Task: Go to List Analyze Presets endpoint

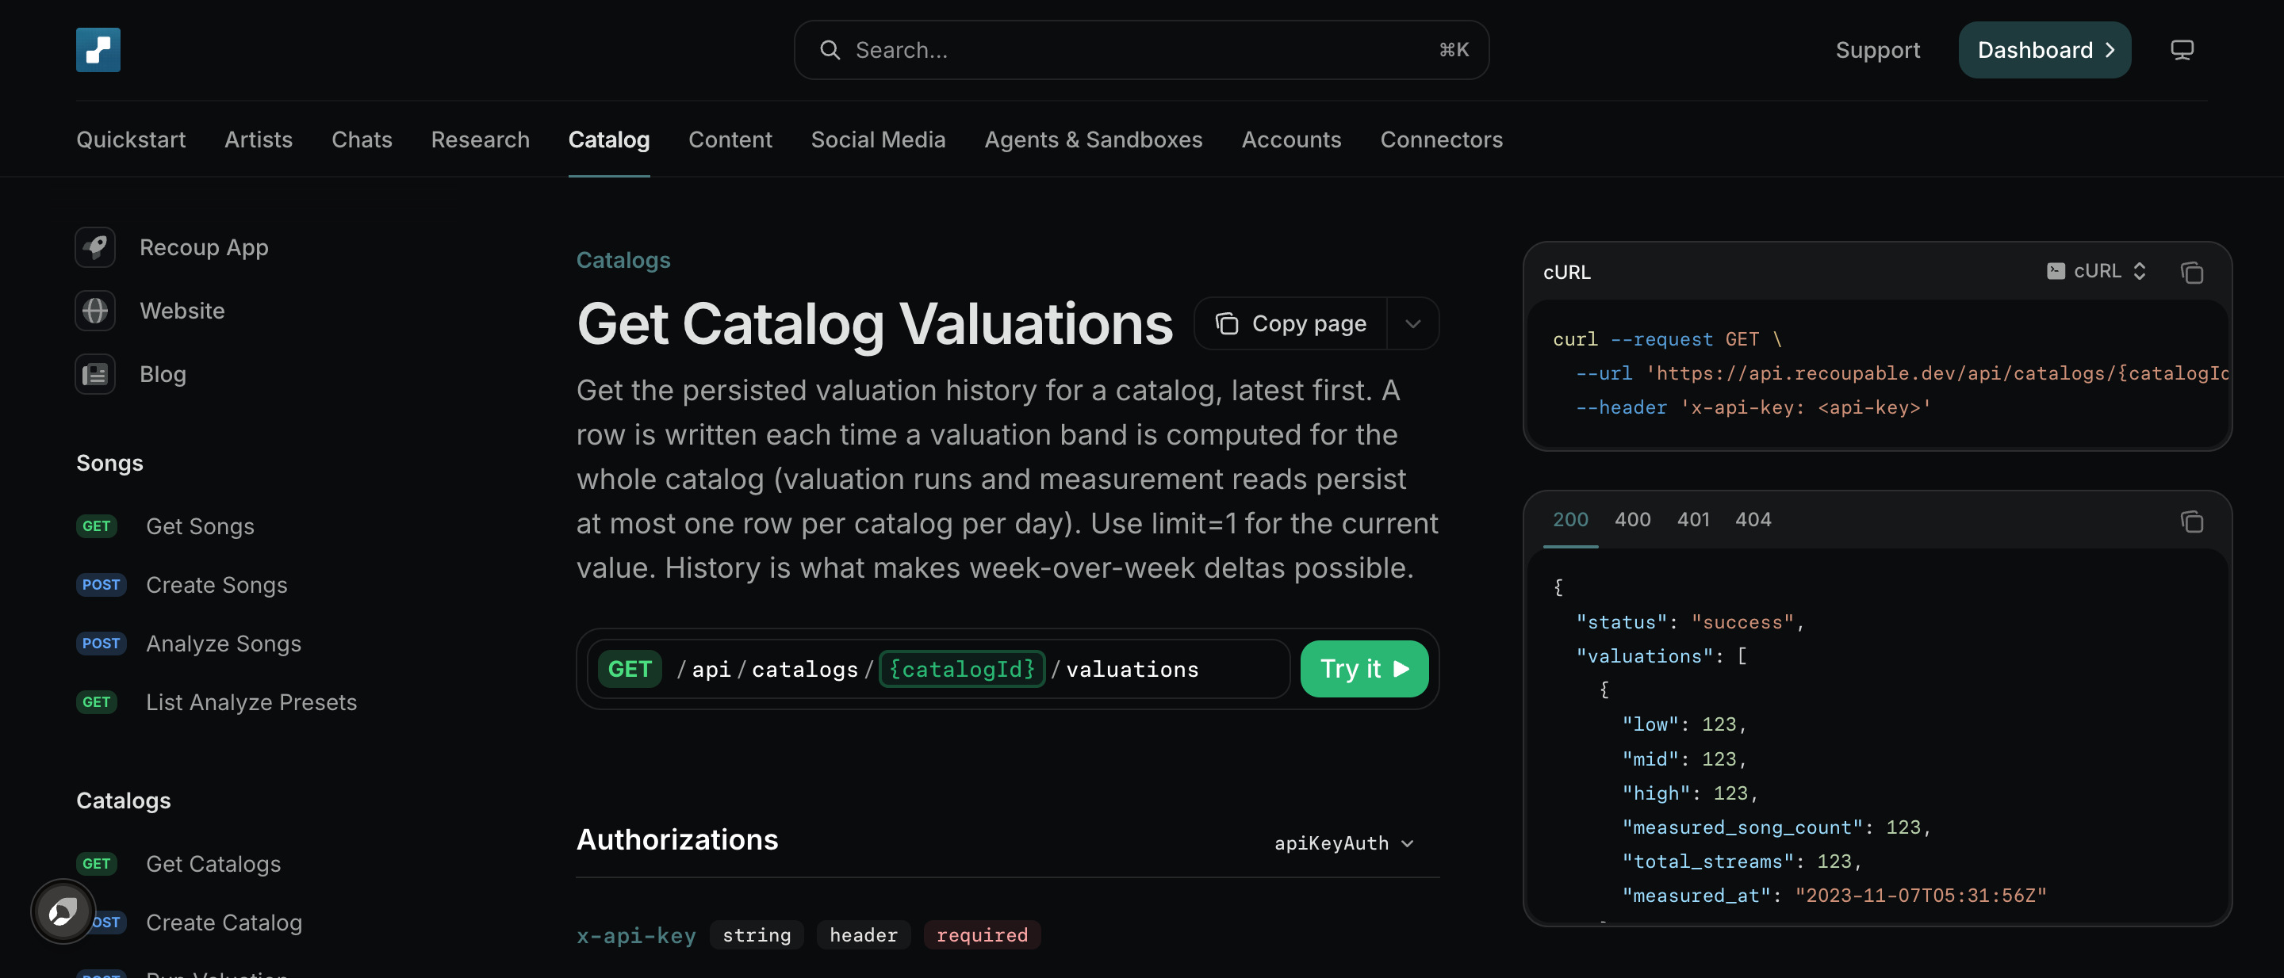Action: point(251,701)
